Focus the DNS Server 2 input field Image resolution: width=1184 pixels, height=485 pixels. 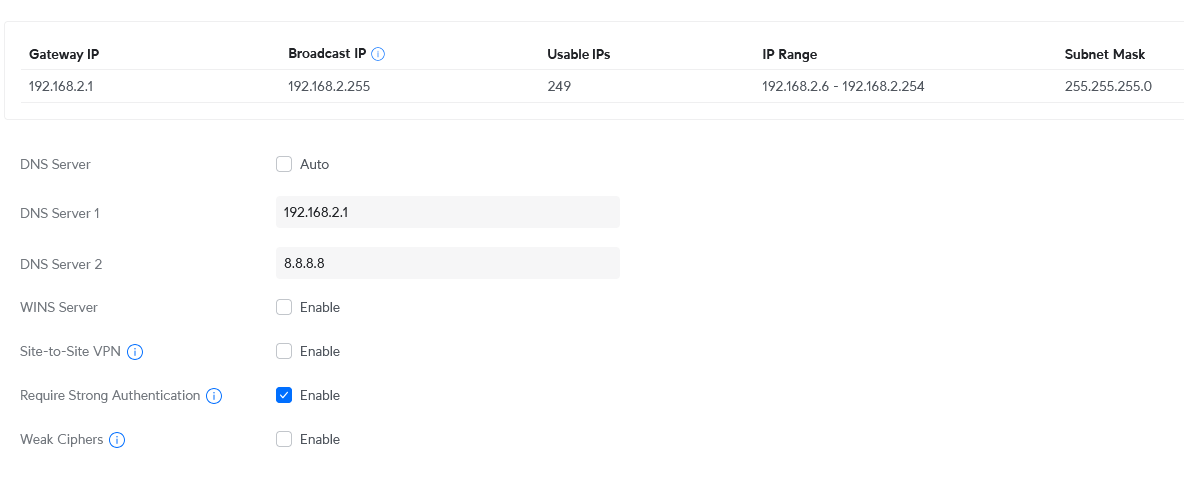448,263
